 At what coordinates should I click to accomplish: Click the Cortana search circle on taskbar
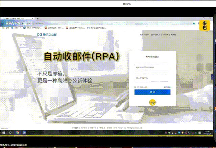pyautogui.click(x=10, y=133)
